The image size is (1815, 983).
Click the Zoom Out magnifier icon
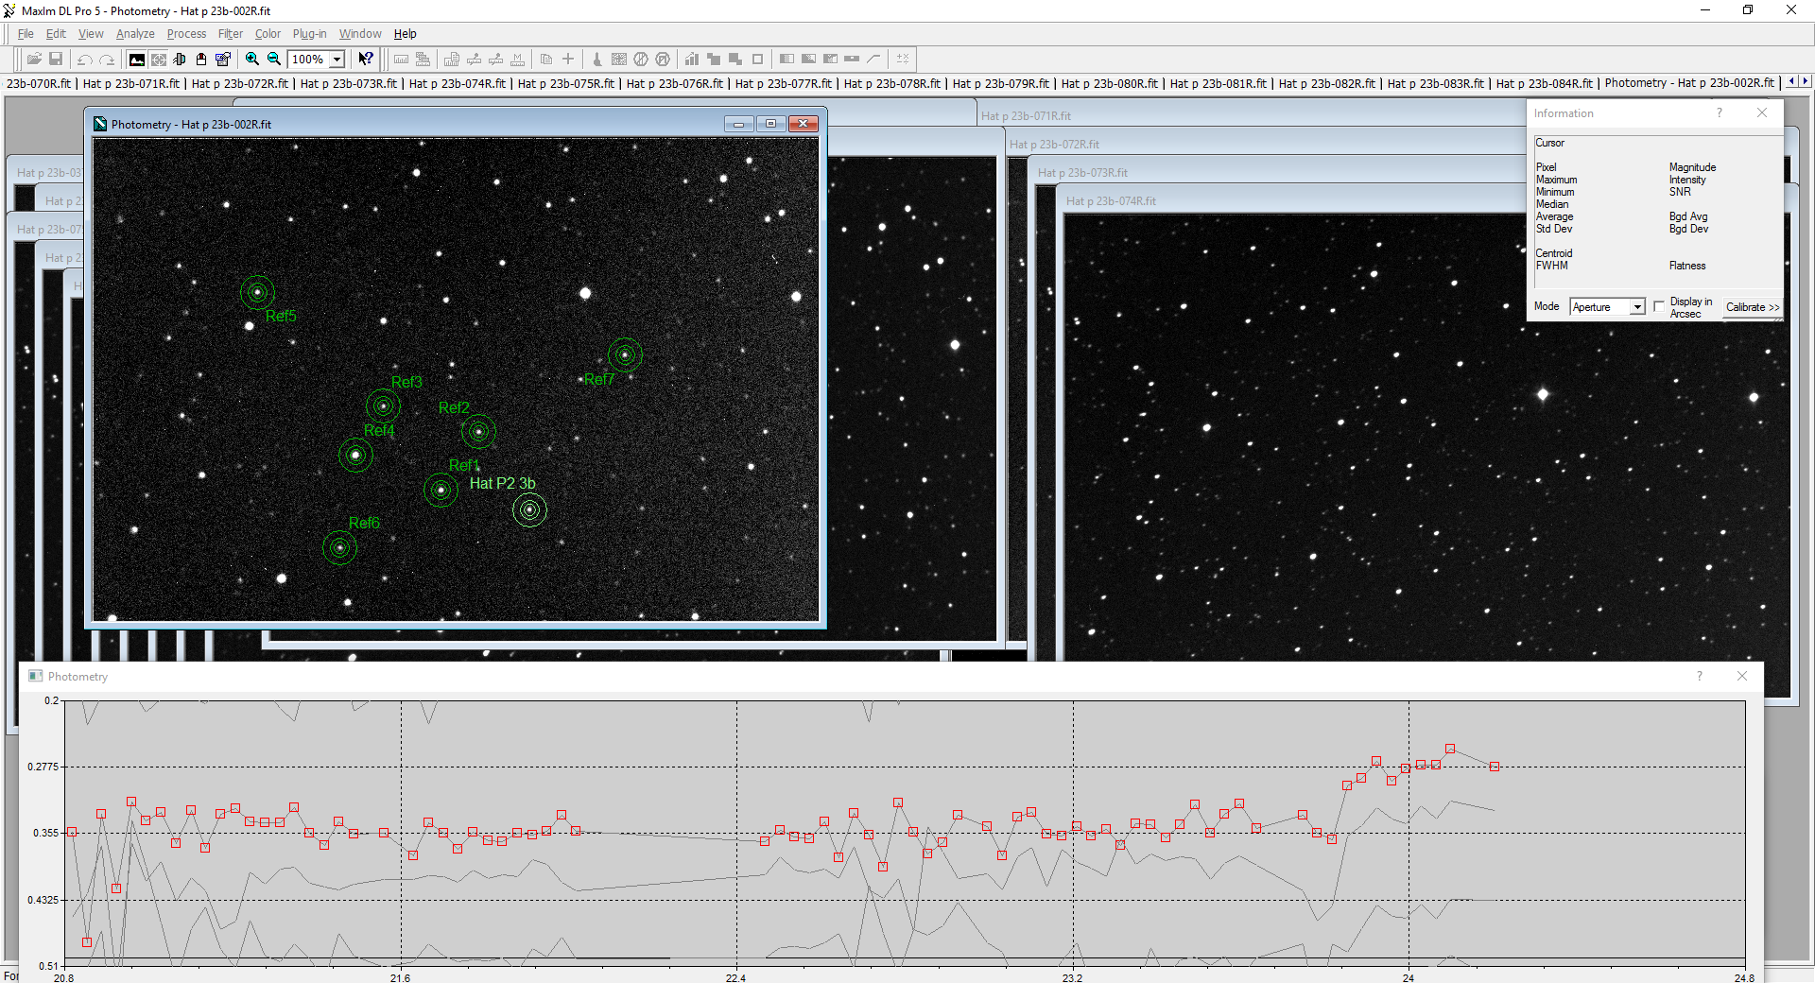tap(274, 59)
